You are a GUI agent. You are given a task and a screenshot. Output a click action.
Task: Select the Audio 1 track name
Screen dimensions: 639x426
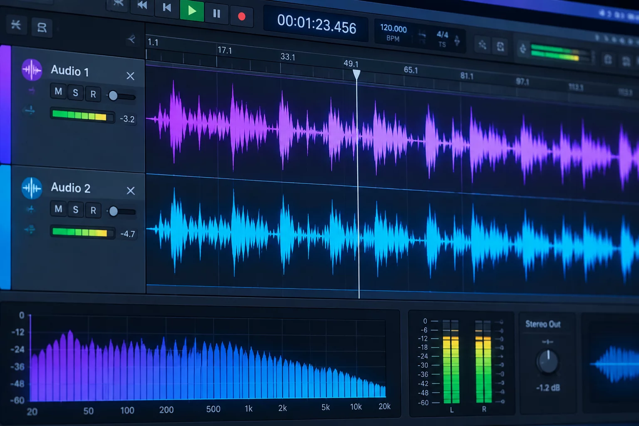pyautogui.click(x=70, y=71)
